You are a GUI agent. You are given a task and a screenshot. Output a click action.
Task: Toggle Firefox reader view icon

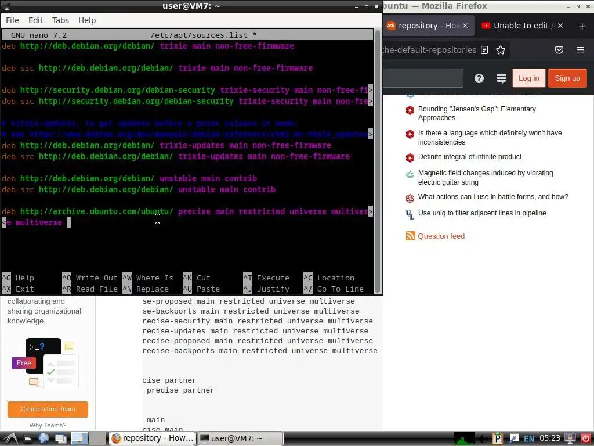pos(484,50)
